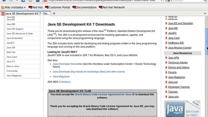
Task: Click the arrow icon beside Forums
Action: 166,72
